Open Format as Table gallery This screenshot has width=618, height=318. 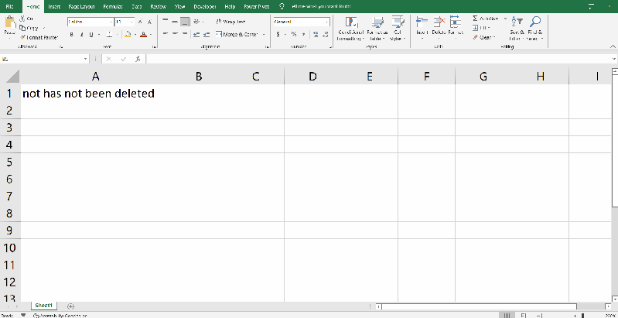[x=377, y=29]
